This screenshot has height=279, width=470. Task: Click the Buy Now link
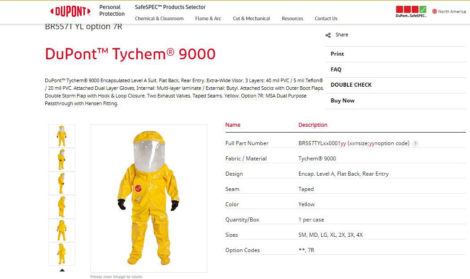click(343, 101)
